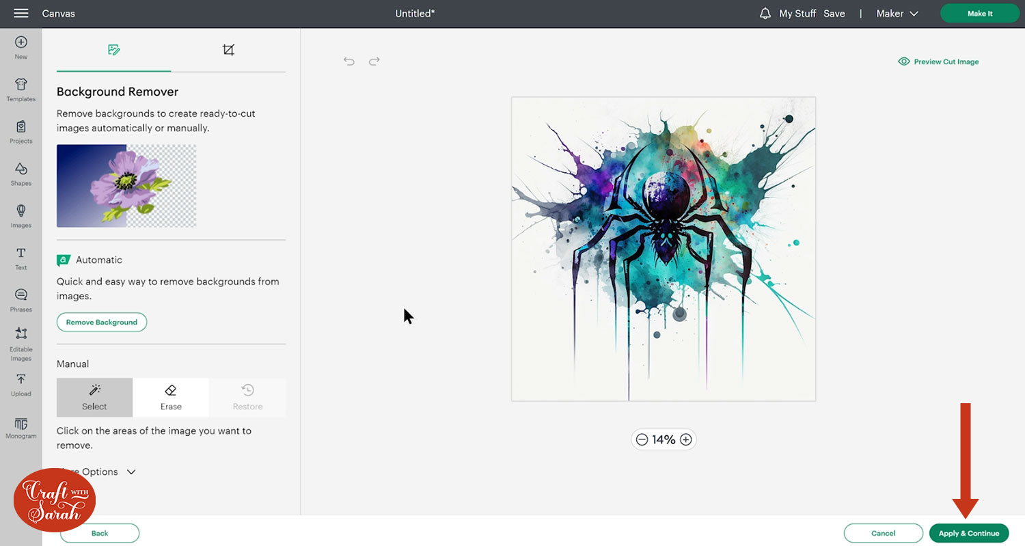Redo the last edit
The height and width of the screenshot is (546, 1025).
374,61
